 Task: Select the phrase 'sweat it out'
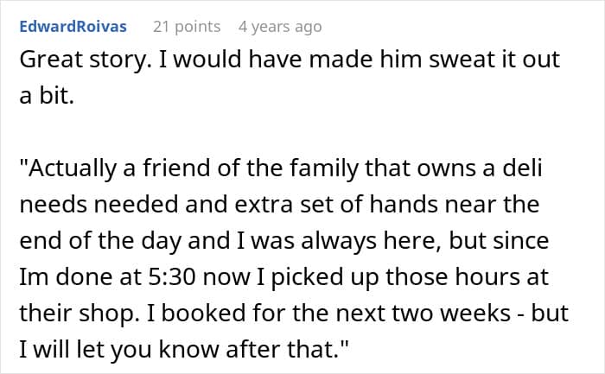[x=494, y=60]
